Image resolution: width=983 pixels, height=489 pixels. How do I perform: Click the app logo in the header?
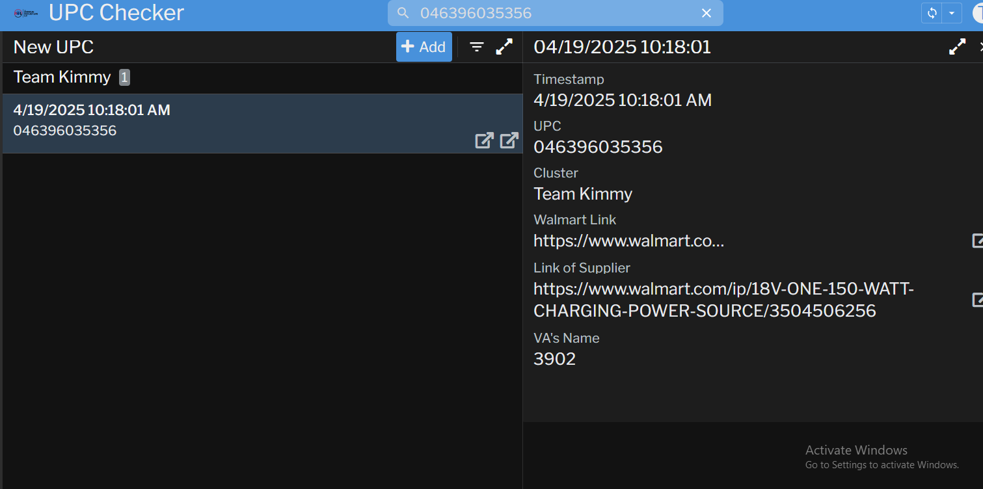(x=26, y=13)
